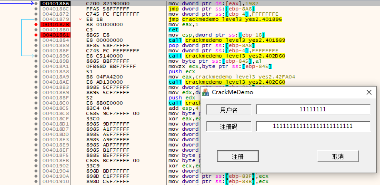Screen dimensions: 380x185
Task: Focus the 注册码 input field
Action: point(313,126)
